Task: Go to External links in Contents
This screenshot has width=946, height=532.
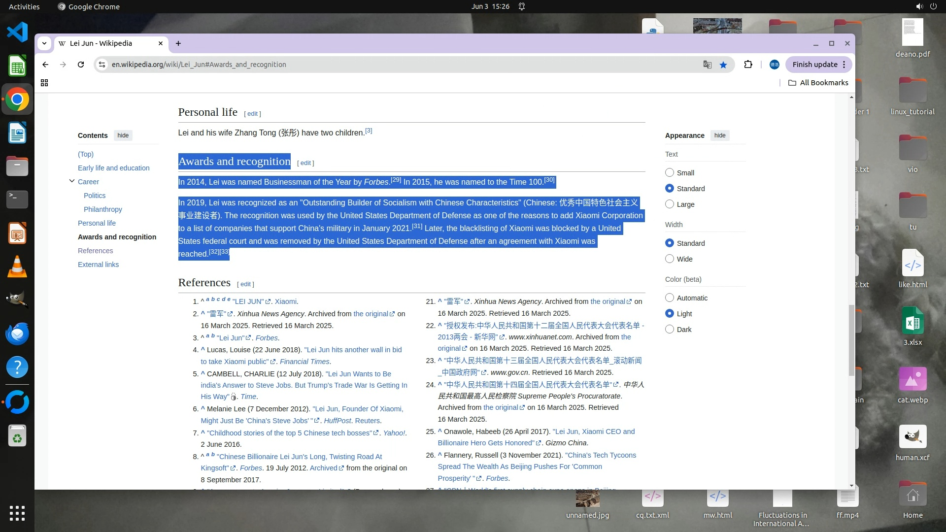Action: click(98, 265)
